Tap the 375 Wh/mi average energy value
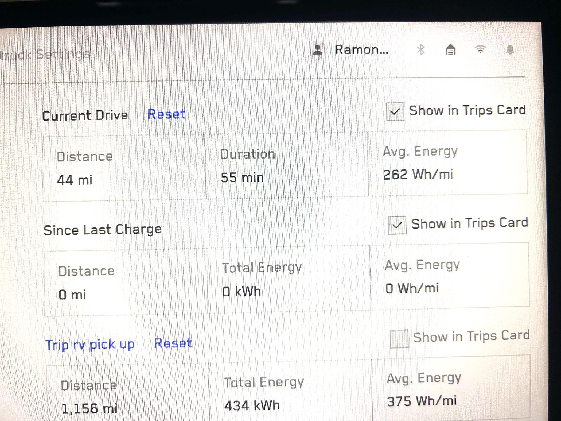The width and height of the screenshot is (561, 421). [x=422, y=401]
